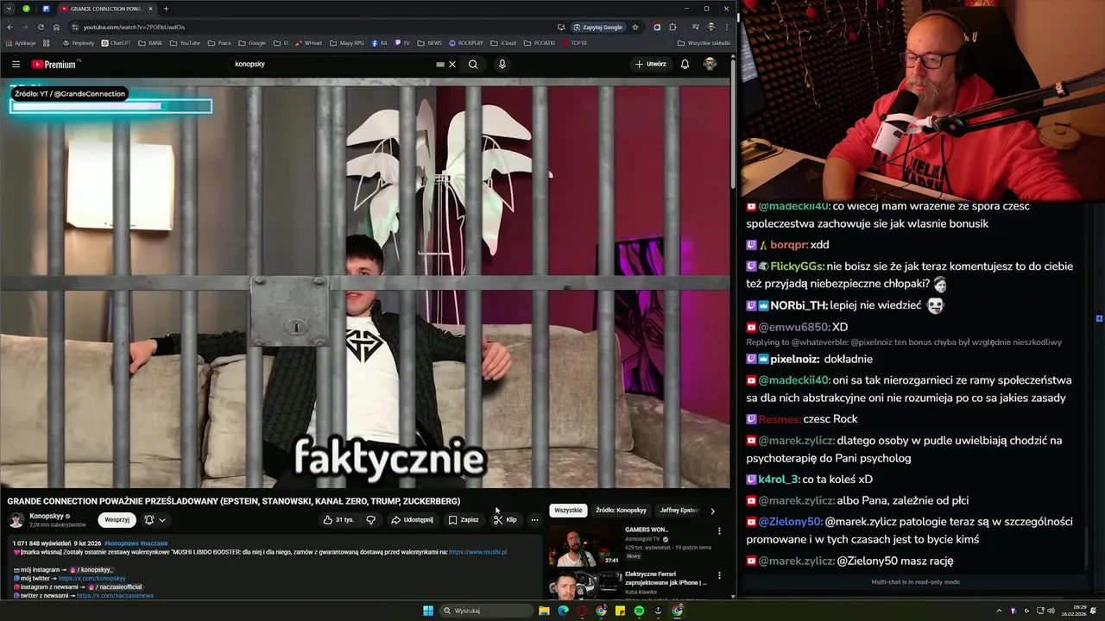Open Konopskyy channel avatar

pos(16,520)
